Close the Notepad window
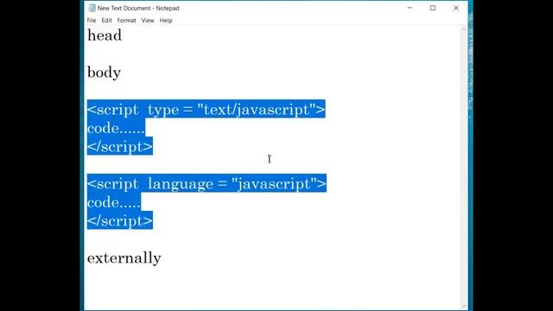The height and width of the screenshot is (311, 553). point(456,8)
